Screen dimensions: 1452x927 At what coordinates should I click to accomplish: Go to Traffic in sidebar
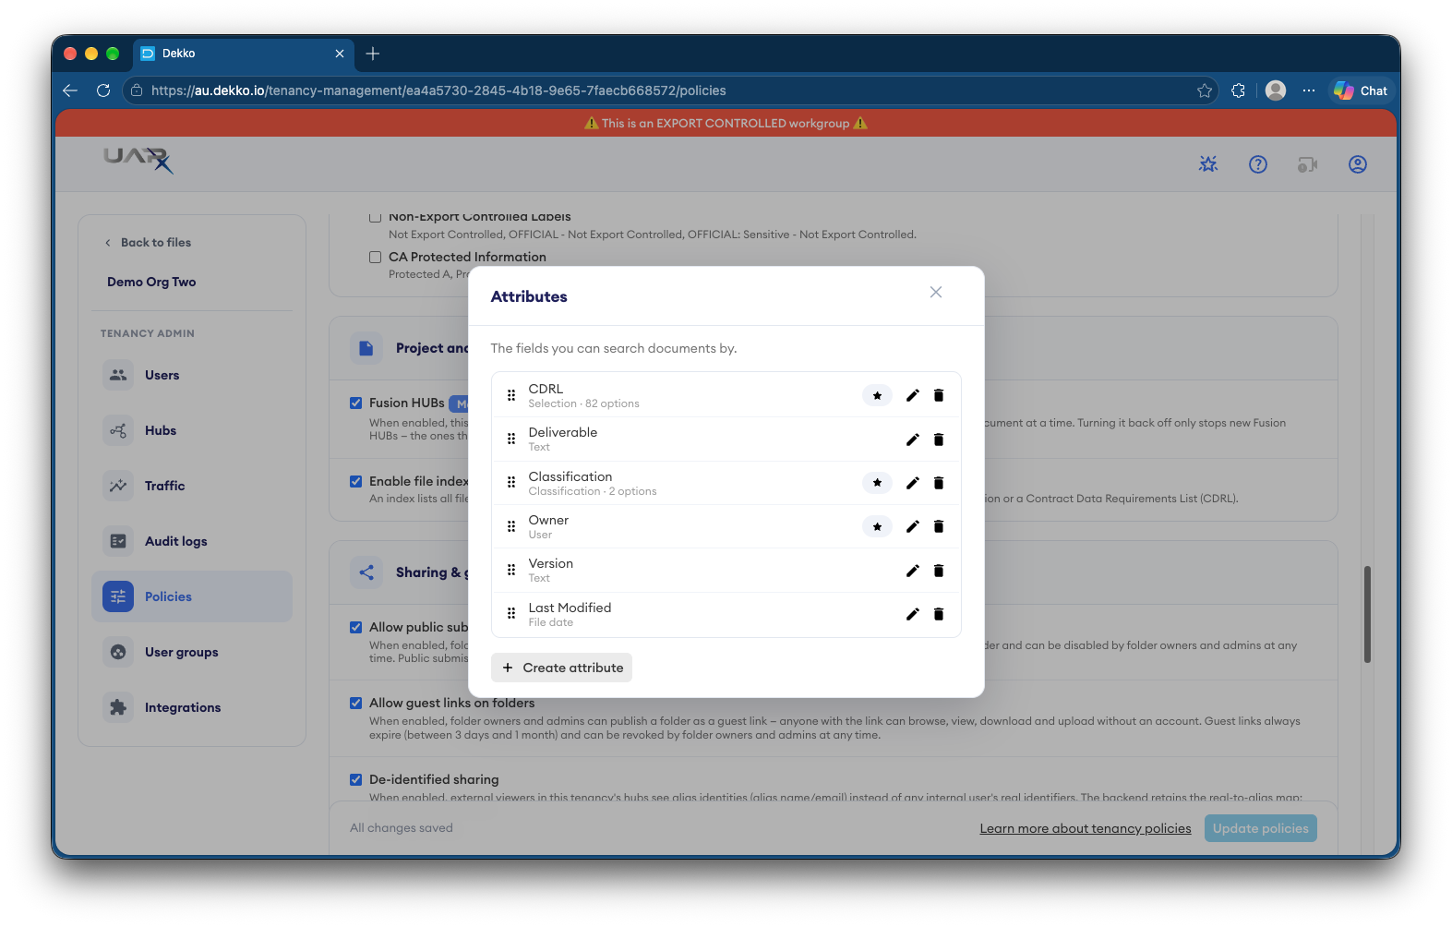192,486
